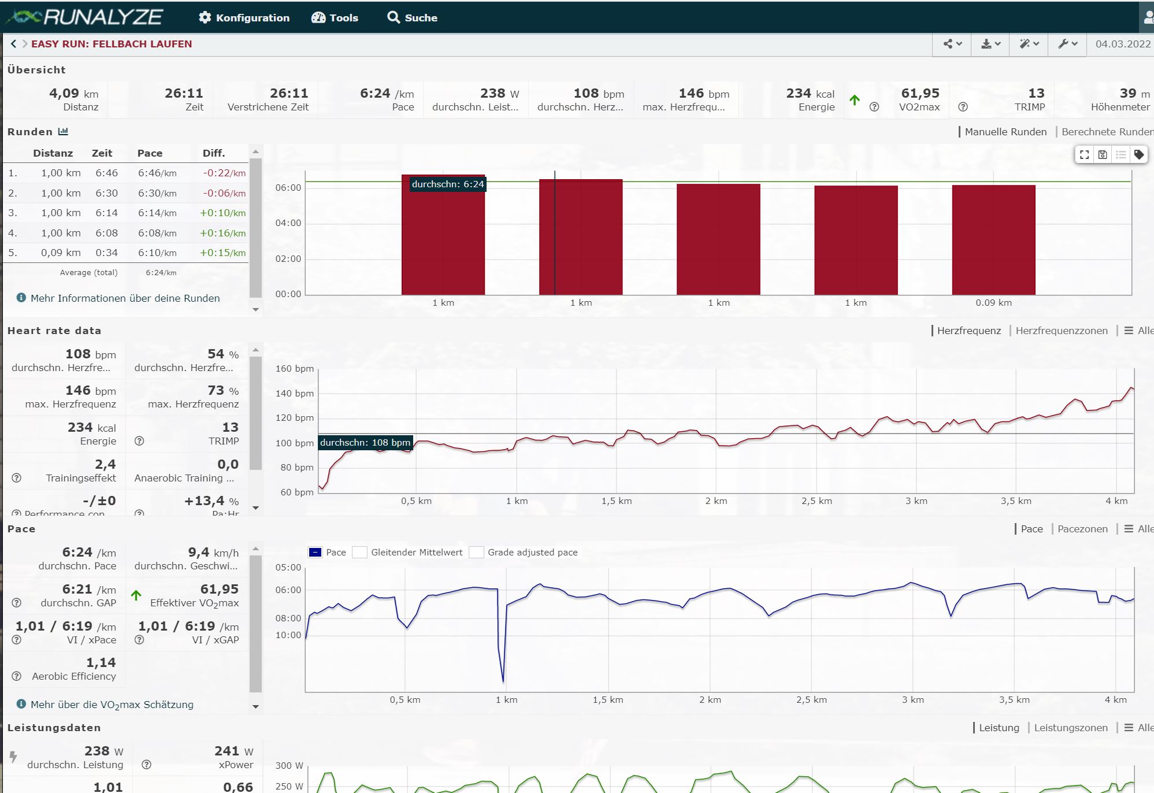The image size is (1154, 793).
Task: Expand the wrench tools dropdown
Action: [x=1067, y=44]
